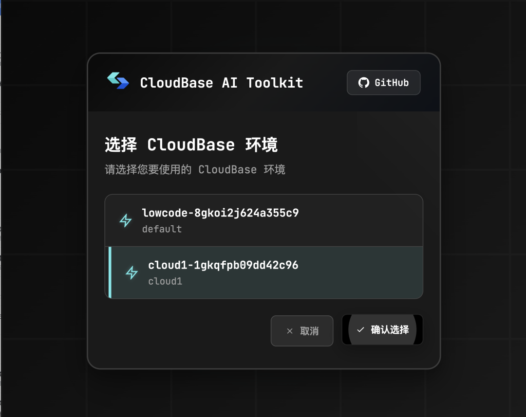This screenshot has width=526, height=417.
Task: Click the 取消 cancel button
Action: click(x=302, y=331)
